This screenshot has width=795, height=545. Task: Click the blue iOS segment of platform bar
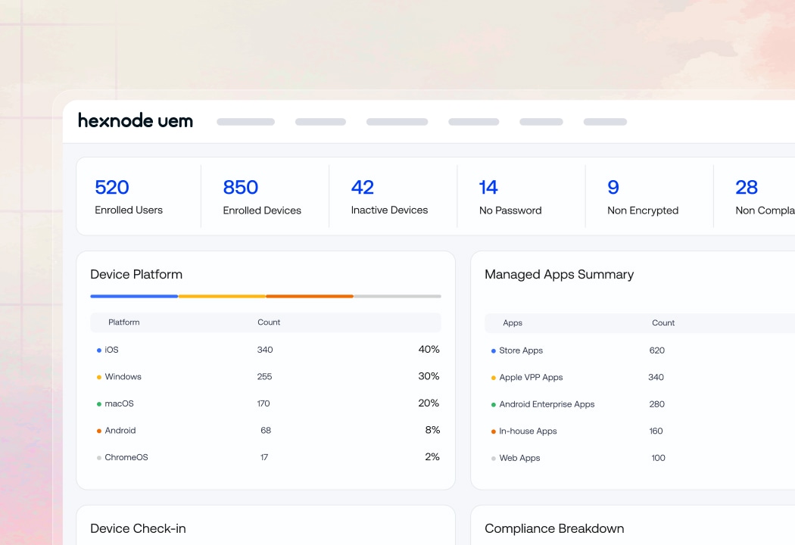[x=134, y=296]
